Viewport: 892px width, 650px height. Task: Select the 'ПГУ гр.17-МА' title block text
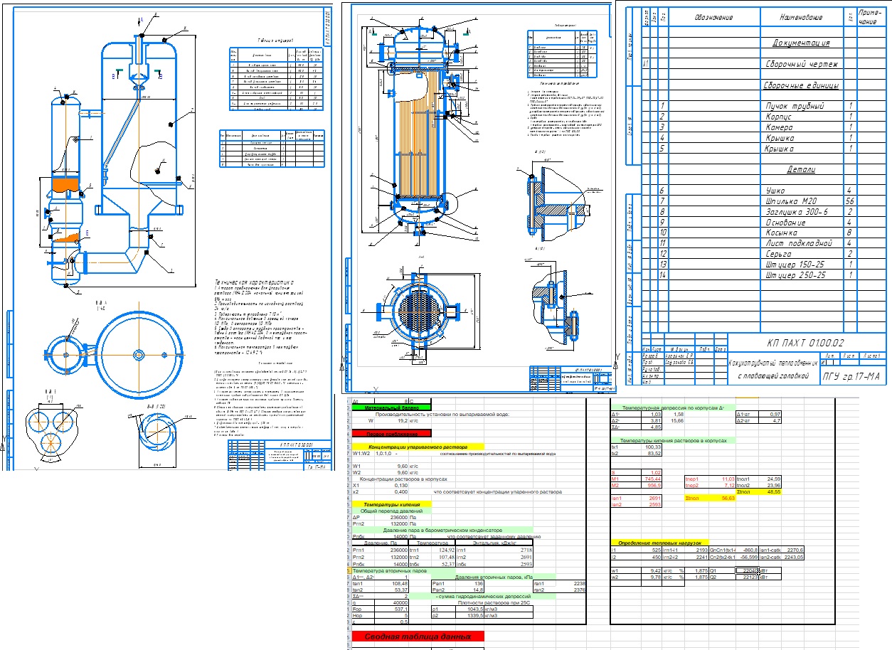[851, 376]
